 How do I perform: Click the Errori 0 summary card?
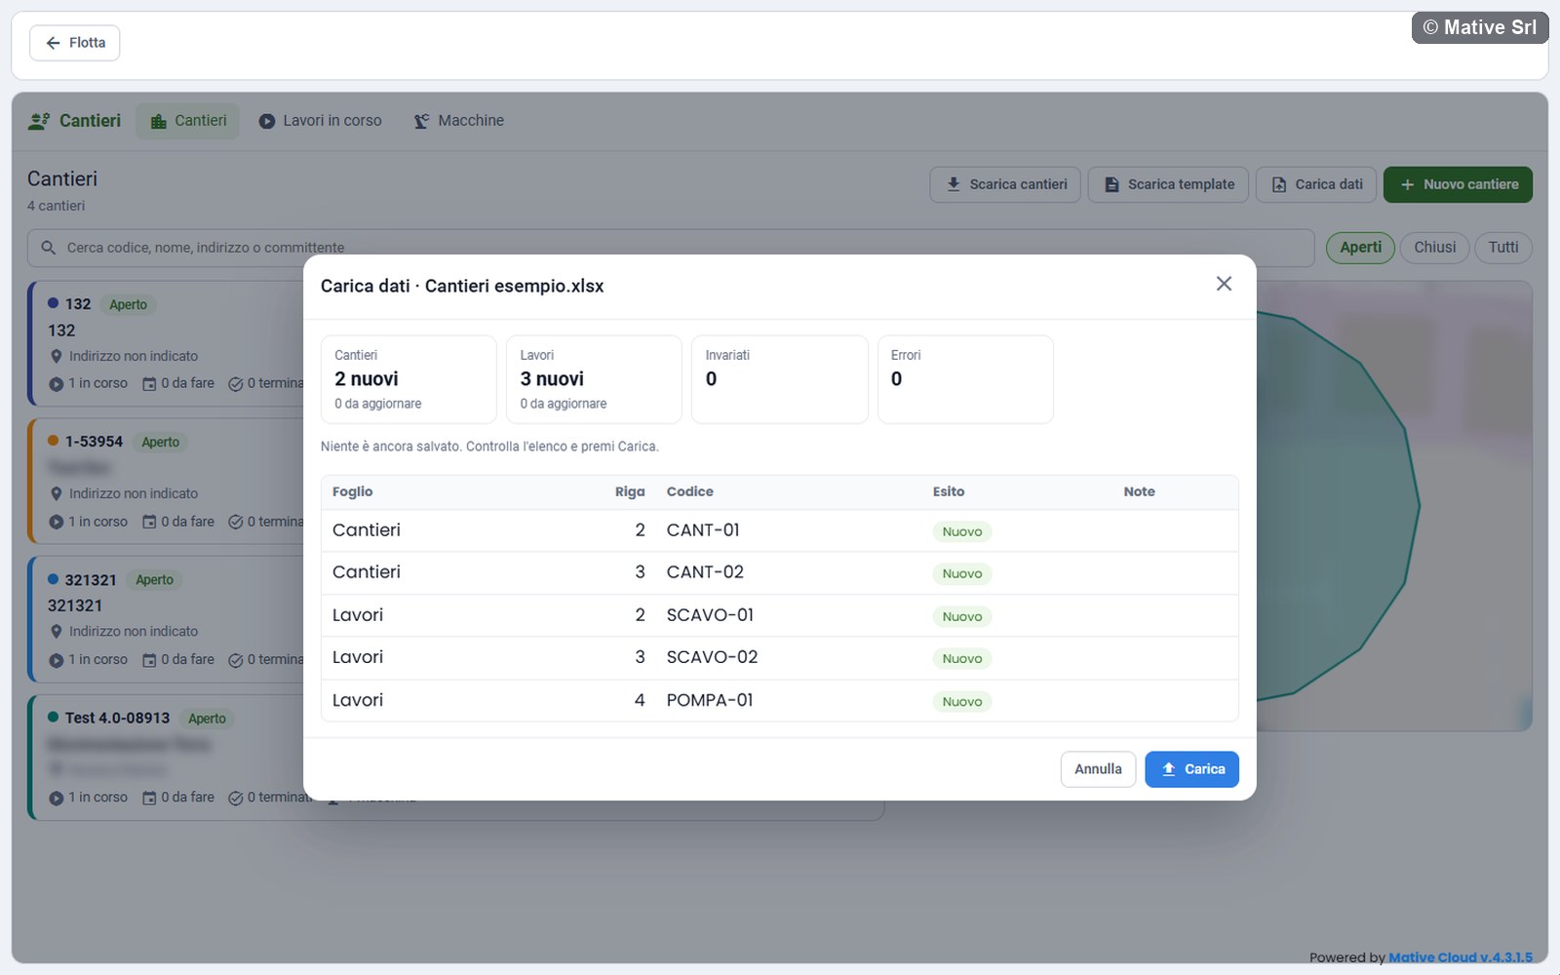point(965,379)
